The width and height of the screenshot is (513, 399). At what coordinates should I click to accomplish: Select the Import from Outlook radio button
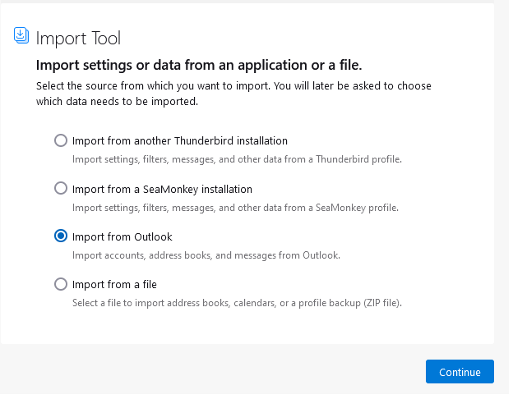(61, 237)
